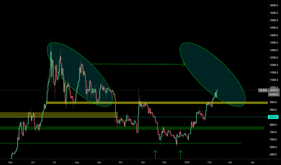Click the 14:58:03 bar countdown label

tap(273, 94)
